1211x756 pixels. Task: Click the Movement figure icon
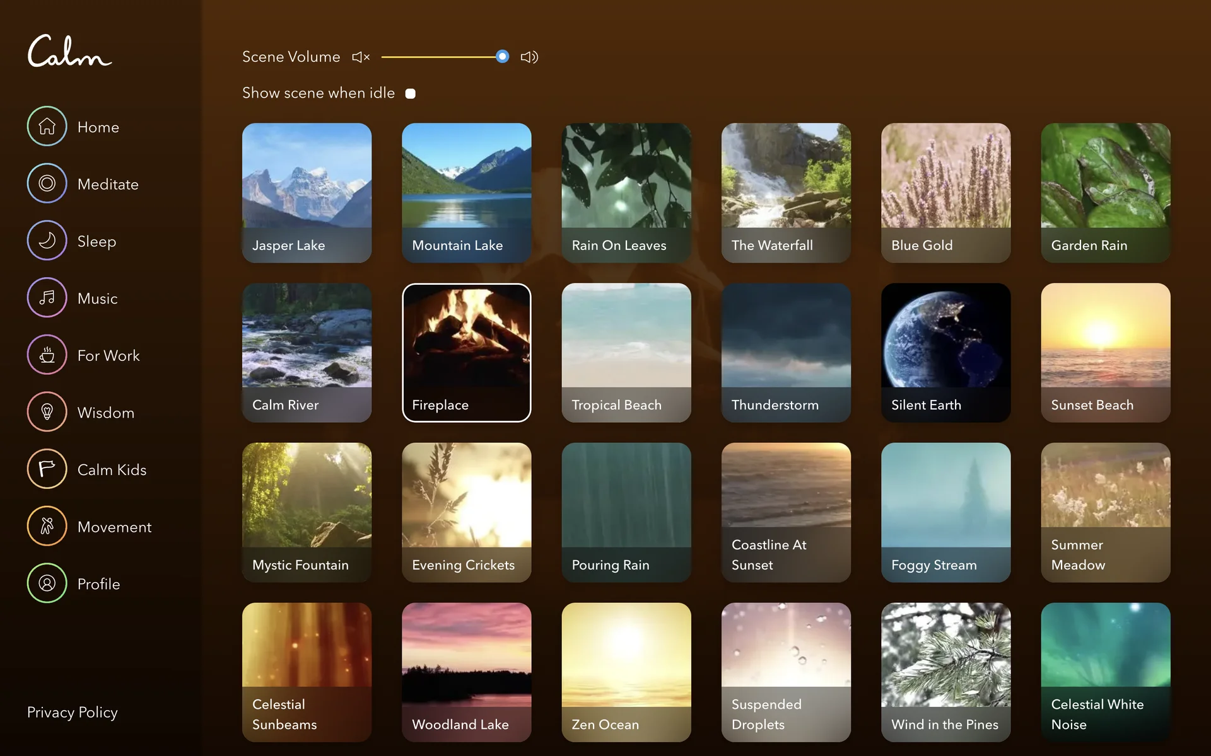(x=47, y=526)
